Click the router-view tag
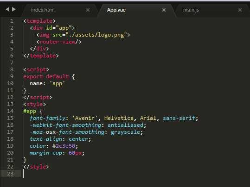This screenshot has width=250, height=187. pos(59,42)
